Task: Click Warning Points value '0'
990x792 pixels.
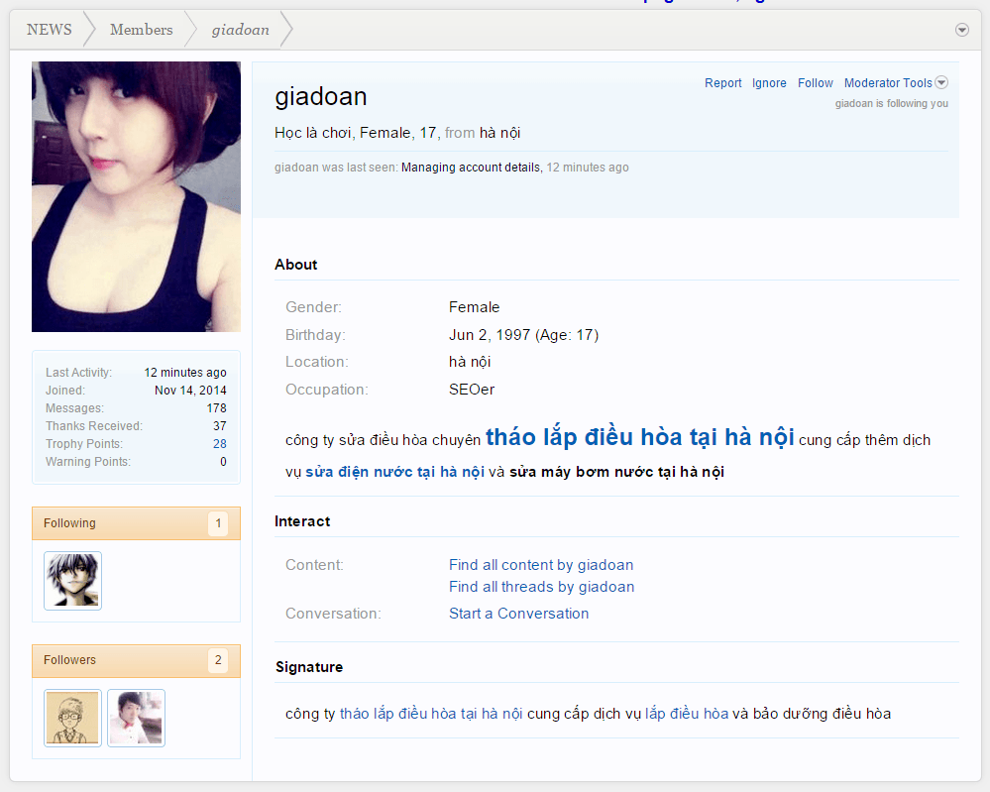Action: coord(224,462)
